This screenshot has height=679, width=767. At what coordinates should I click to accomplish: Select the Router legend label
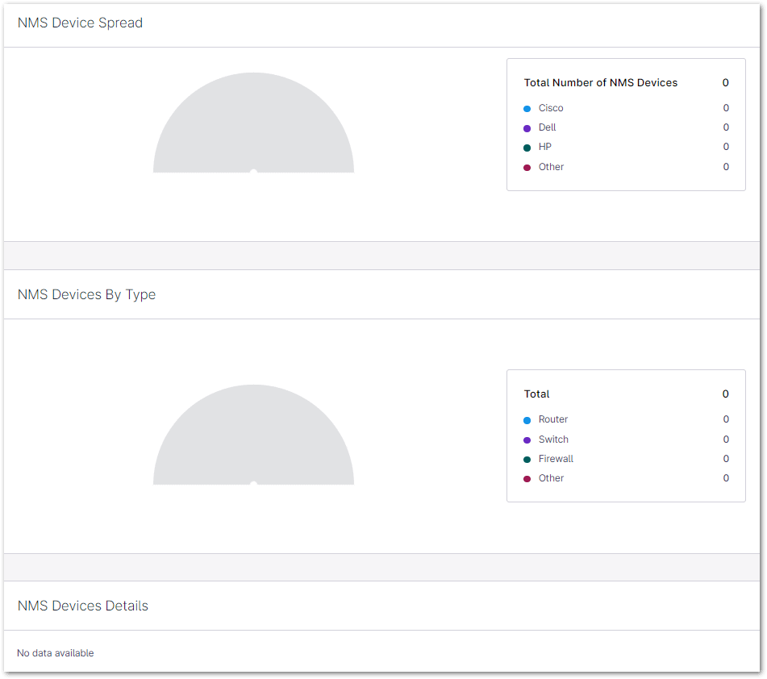(553, 419)
